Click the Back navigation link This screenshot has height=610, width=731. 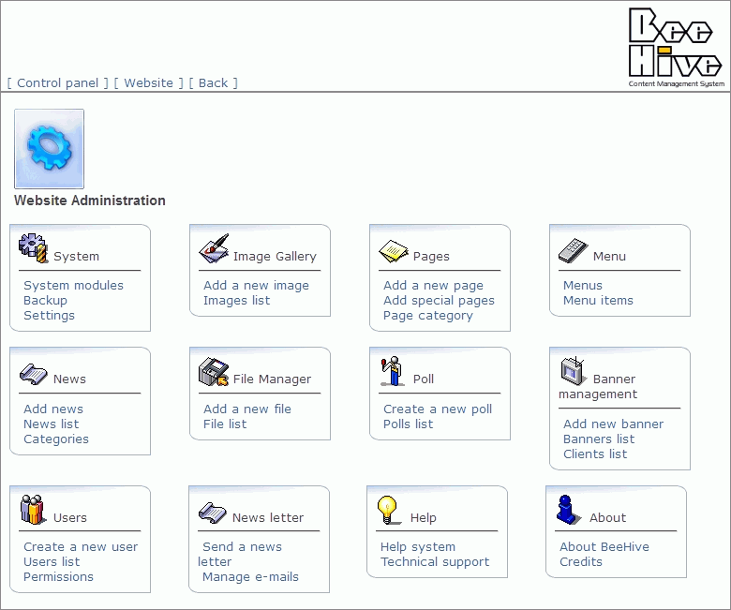213,82
